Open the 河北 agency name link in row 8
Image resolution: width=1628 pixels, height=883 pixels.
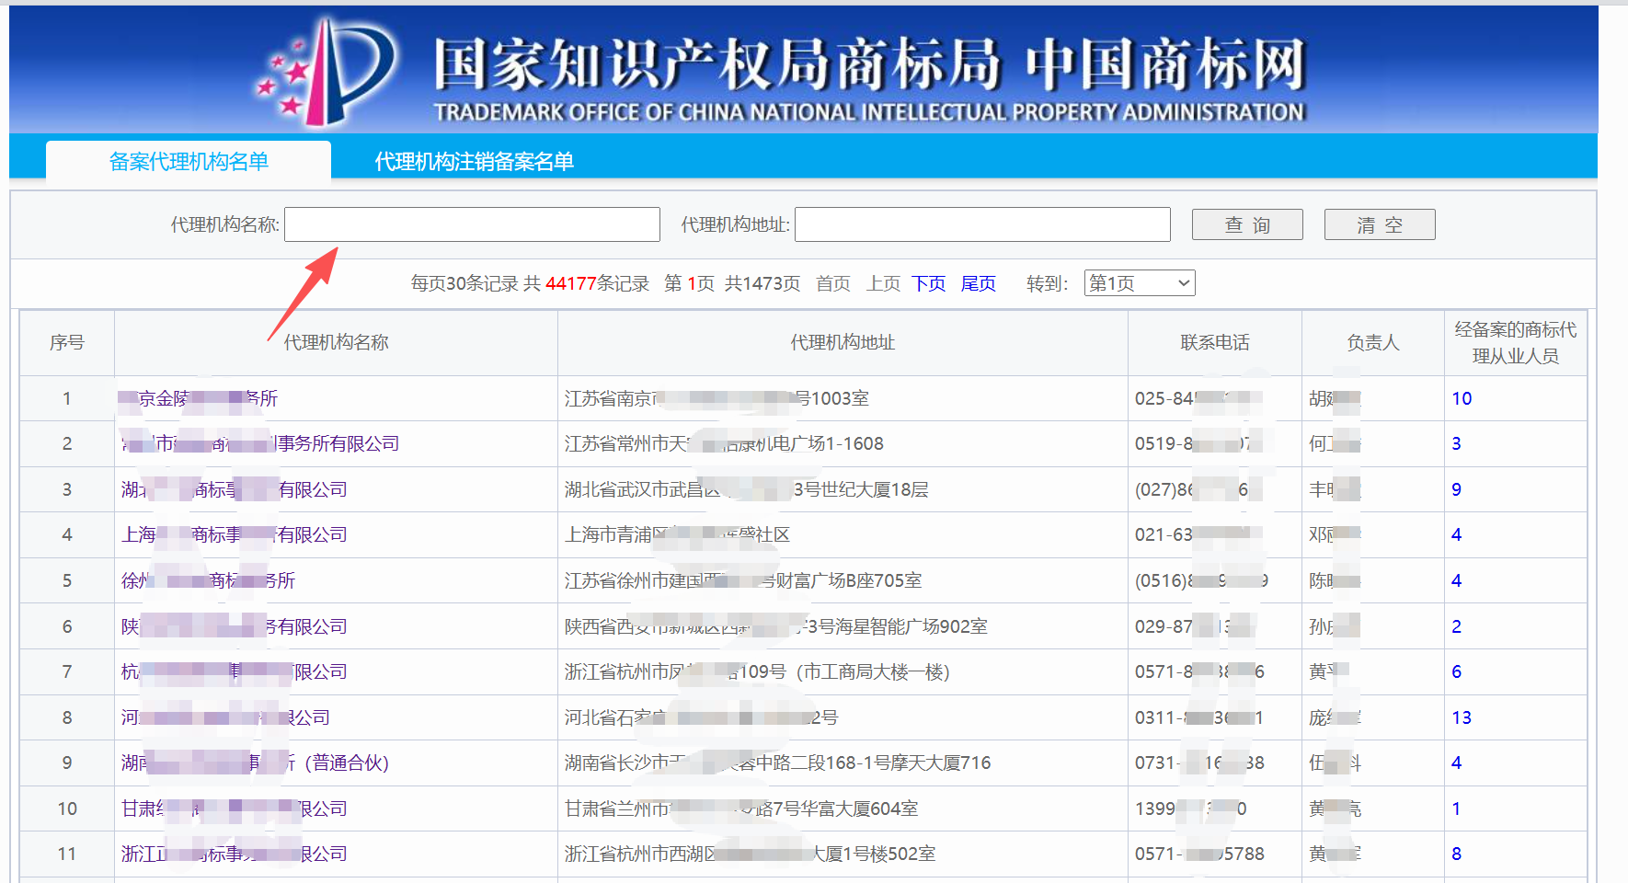click(x=225, y=717)
